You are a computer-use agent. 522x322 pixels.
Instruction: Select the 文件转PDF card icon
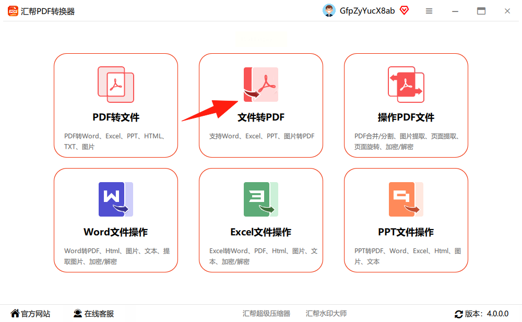[261, 84]
